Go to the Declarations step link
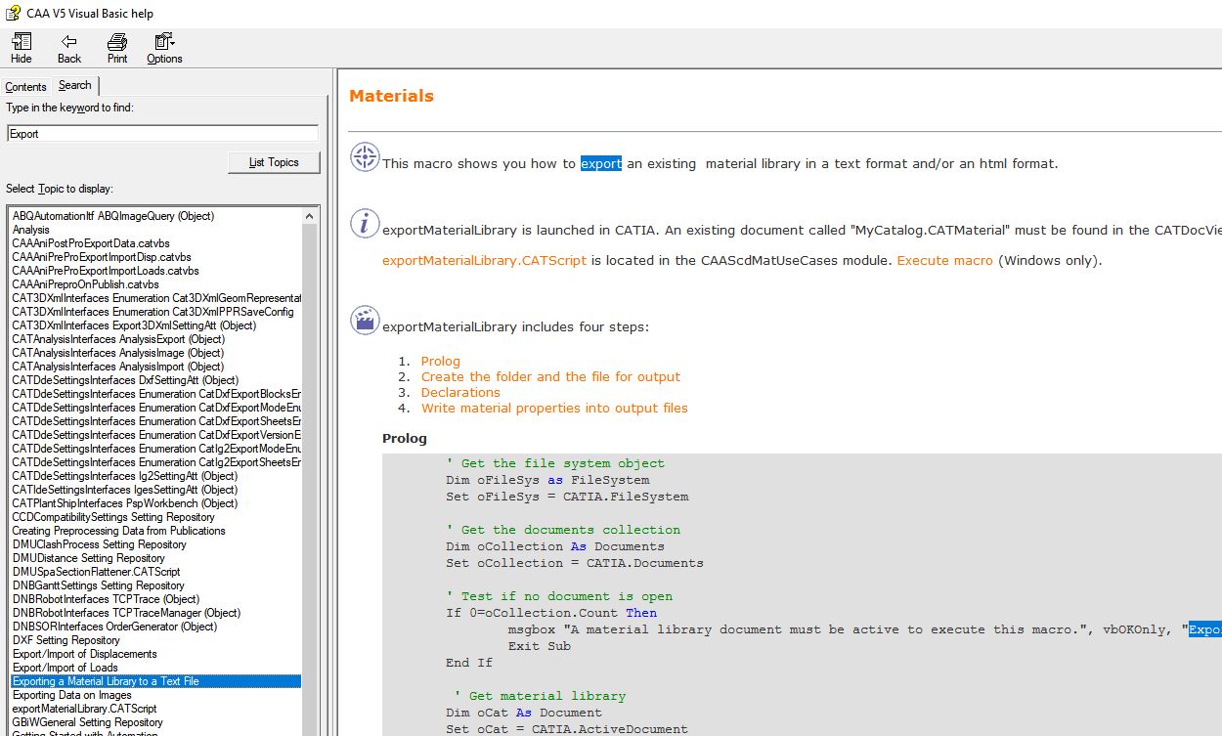 click(460, 393)
